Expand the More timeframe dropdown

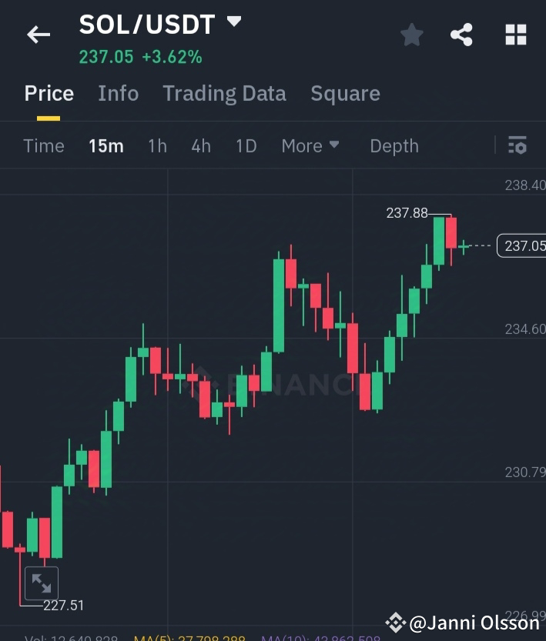[310, 145]
